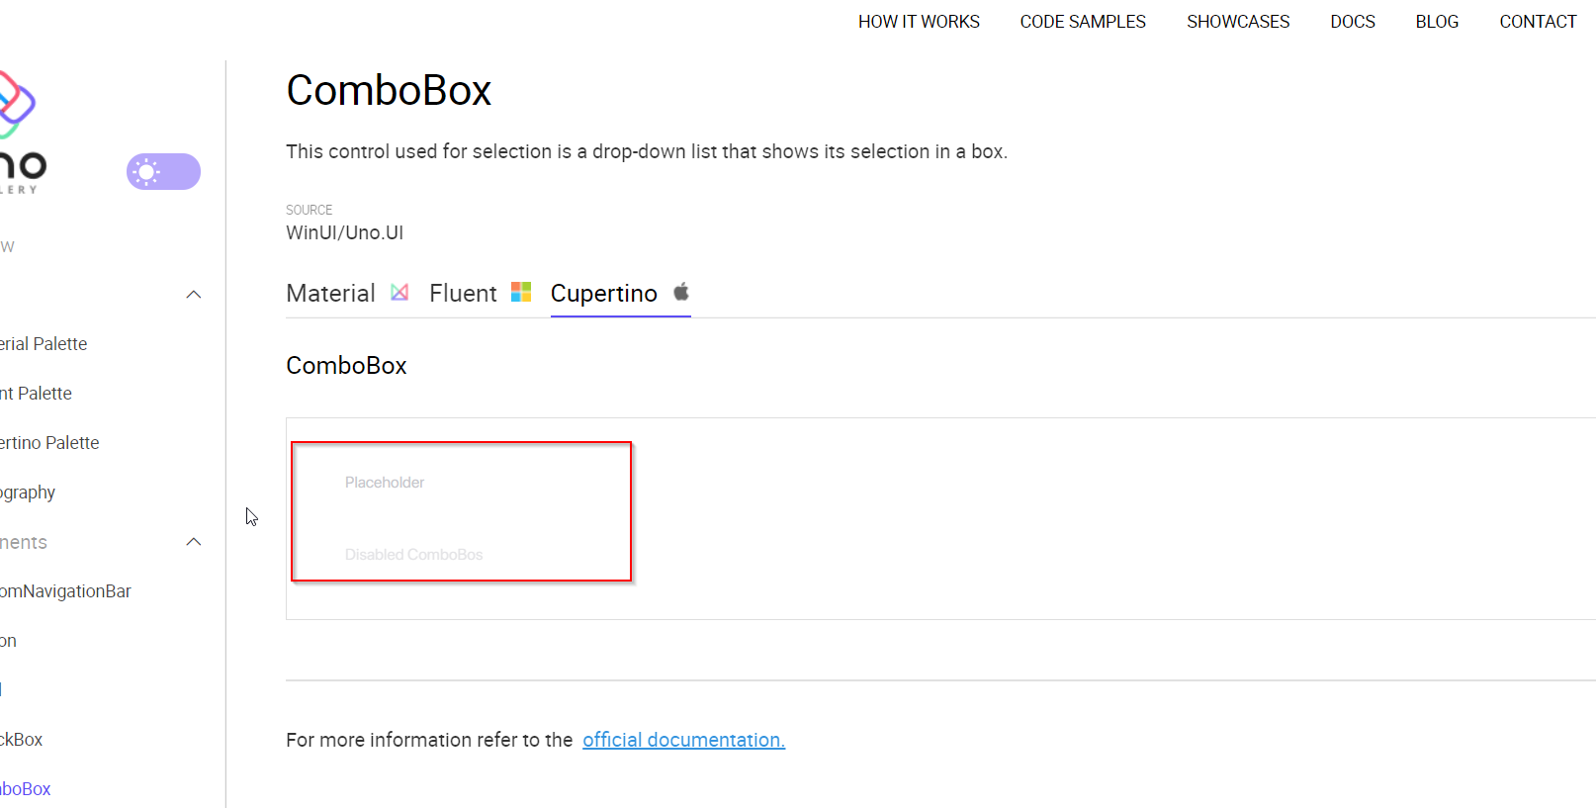Click the theme toggle slider pill
The height and width of the screenshot is (808, 1596).
click(x=163, y=171)
